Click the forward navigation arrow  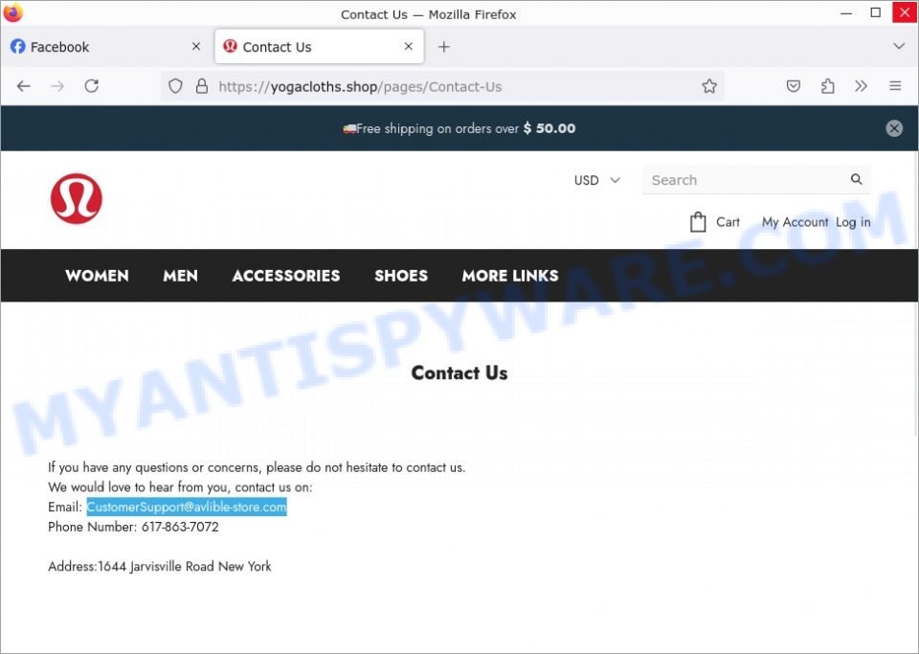point(57,87)
